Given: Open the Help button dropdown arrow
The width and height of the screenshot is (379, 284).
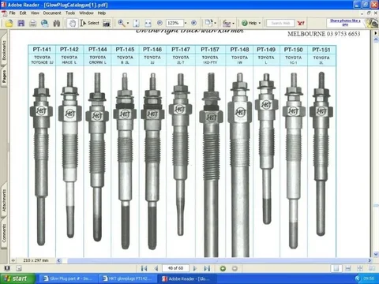Looking at the screenshot, I should [x=260, y=24].
